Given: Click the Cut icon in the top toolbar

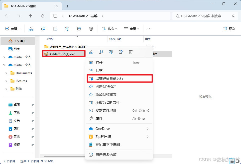Looking at the screenshot, I should [31, 29].
